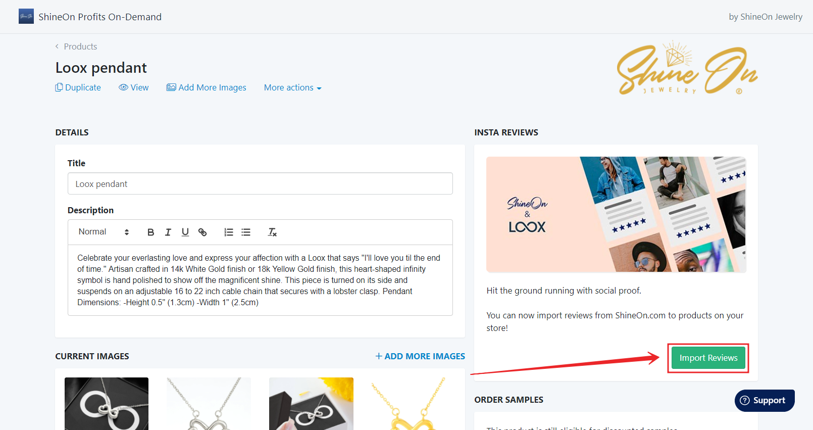Click 'Hit the ground running' text

point(564,291)
